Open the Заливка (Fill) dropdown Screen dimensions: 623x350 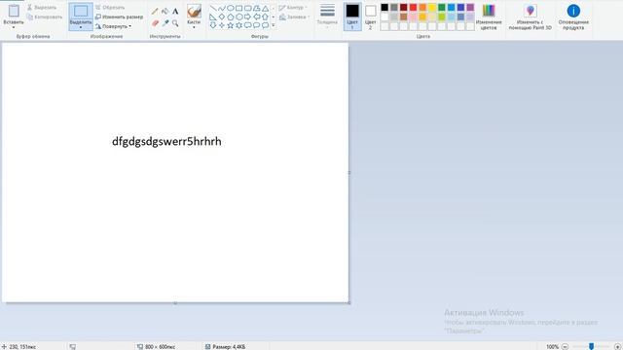pos(294,17)
